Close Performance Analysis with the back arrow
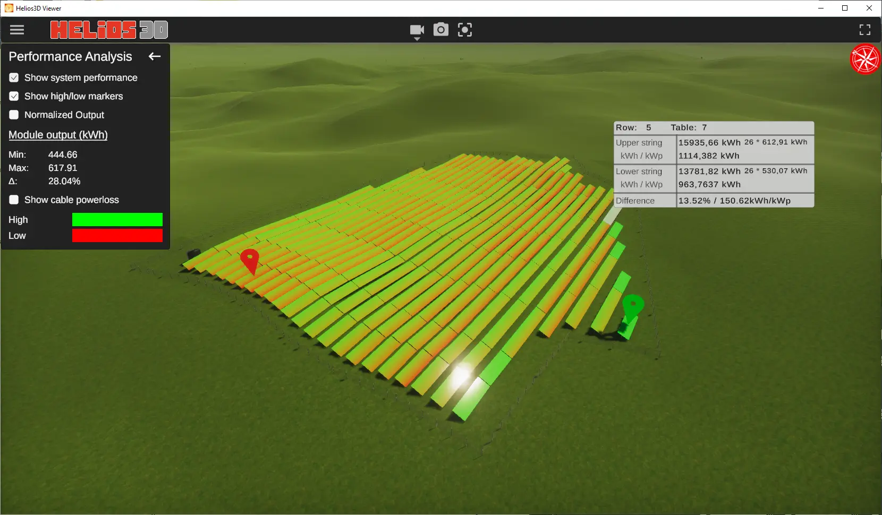 click(x=155, y=56)
